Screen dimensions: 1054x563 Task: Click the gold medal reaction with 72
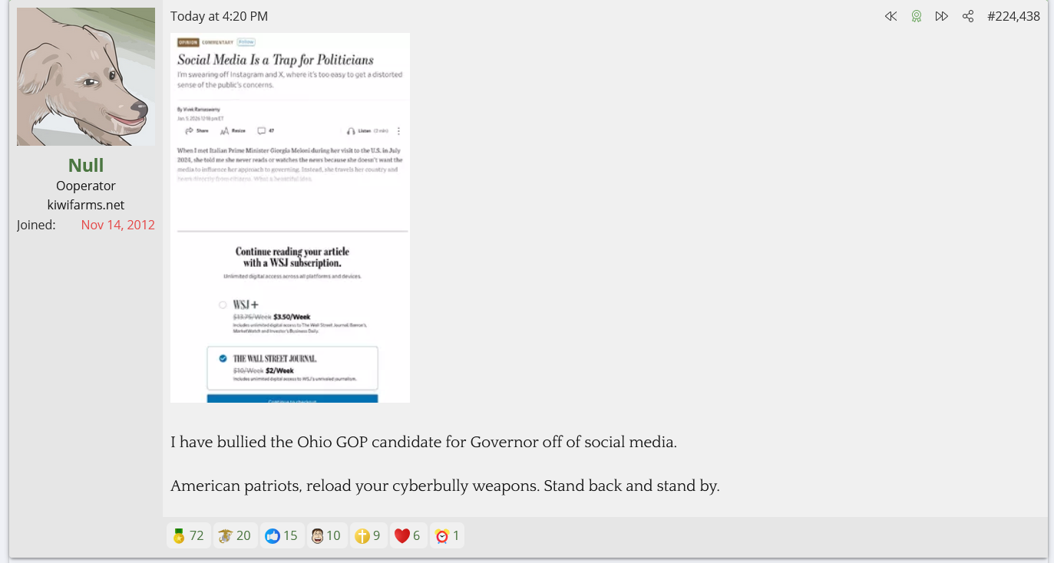click(x=188, y=535)
